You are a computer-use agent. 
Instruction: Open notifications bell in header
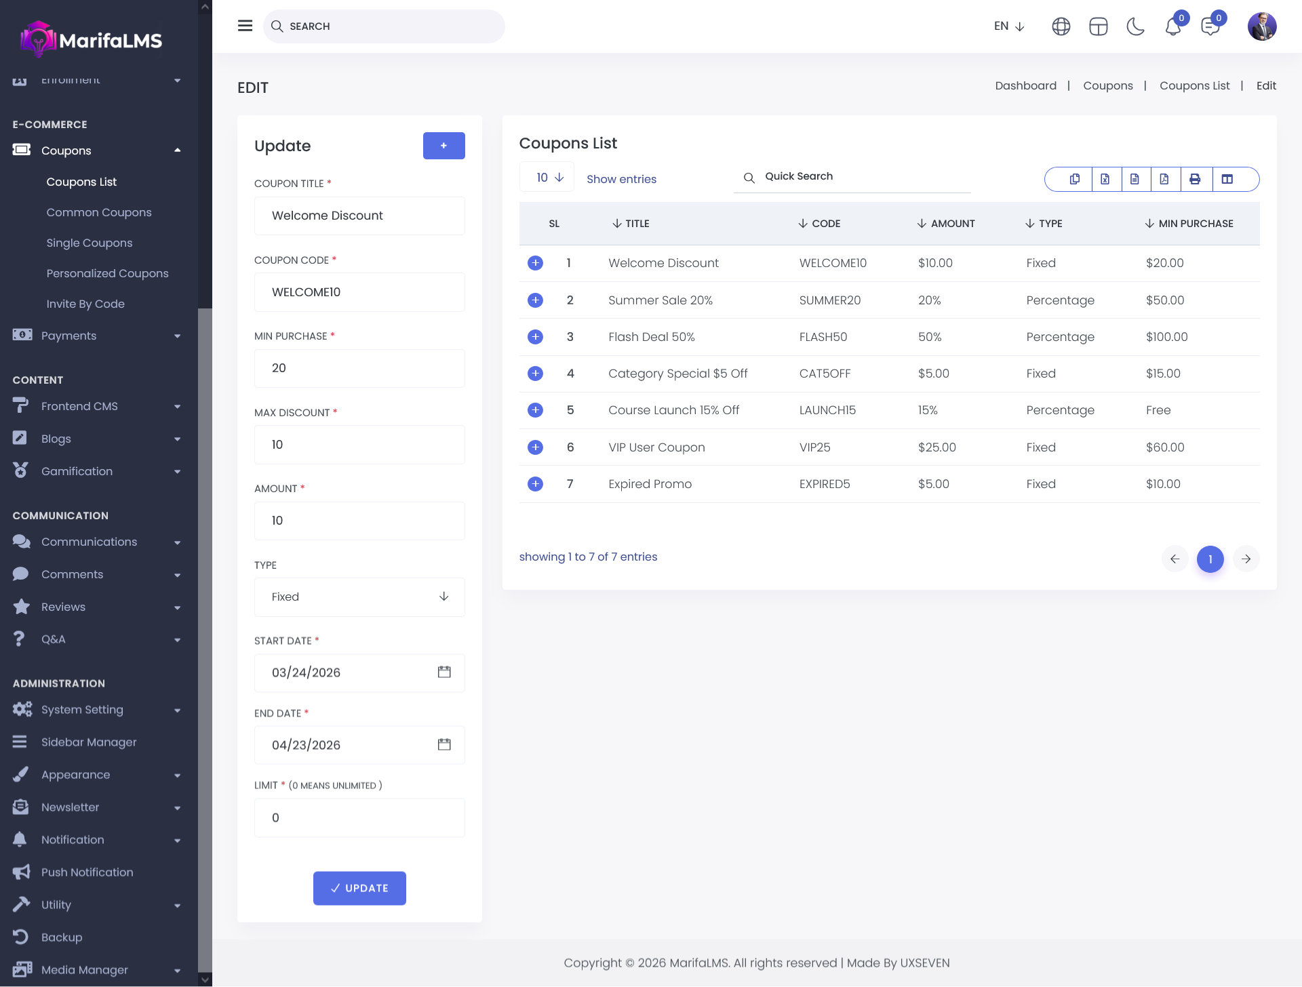tap(1173, 26)
